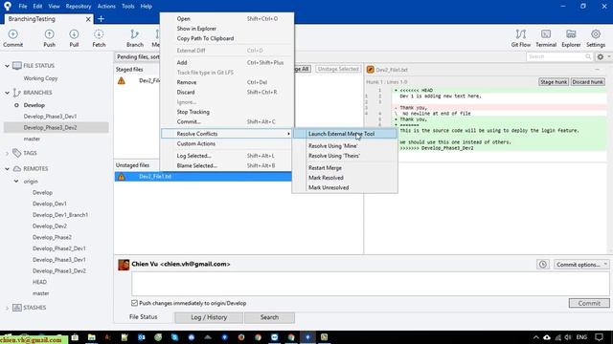Click the Push toolbar icon
613x344 pixels.
pos(49,38)
